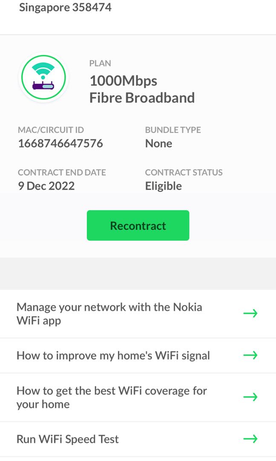Select the 1000Mbps Fibre Broadband plan name
The height and width of the screenshot is (461, 276).
pos(142,89)
